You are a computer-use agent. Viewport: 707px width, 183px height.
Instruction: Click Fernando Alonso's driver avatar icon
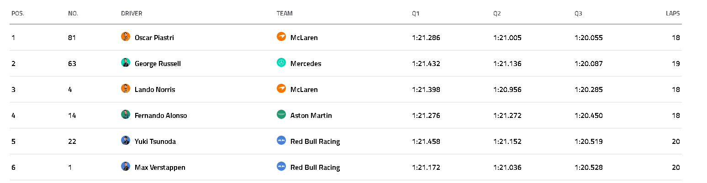click(126, 115)
